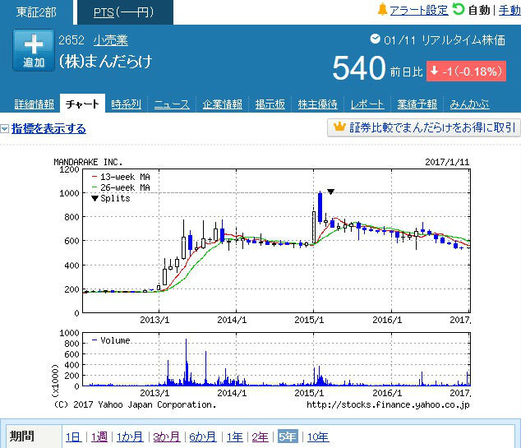Select the チャート tab
The width and height of the screenshot is (521, 448).
(82, 104)
